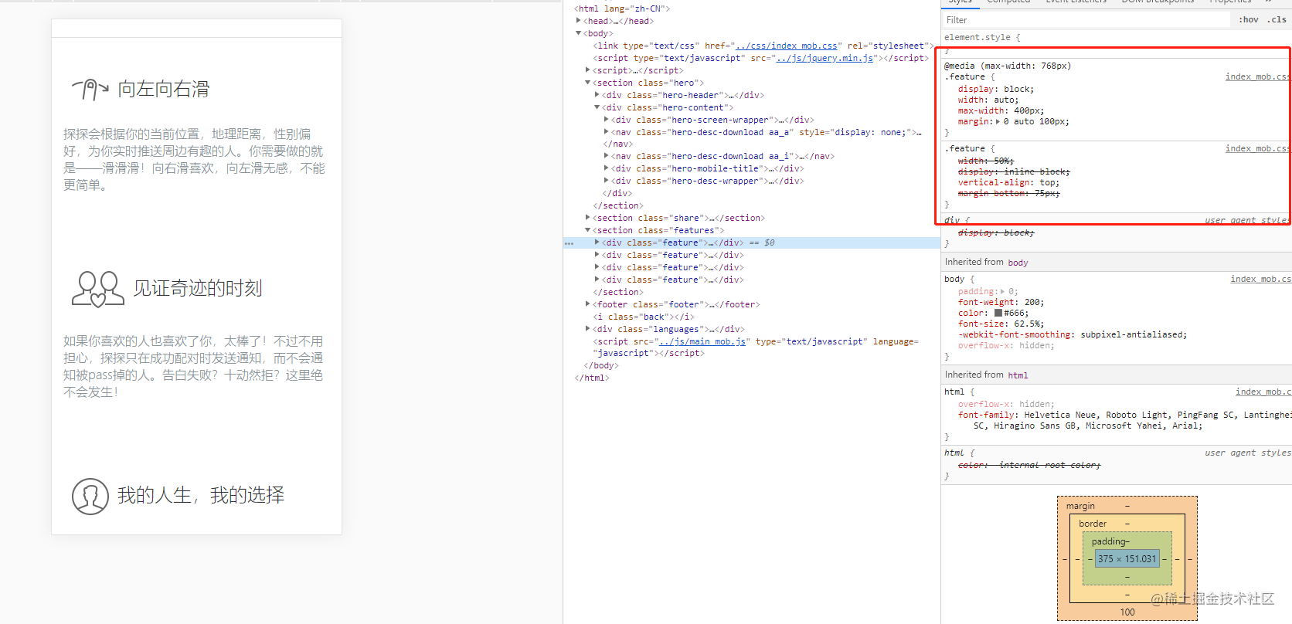This screenshot has width=1292, height=624.
Task: Click the 向左向右滑 heading on the page
Action: tap(164, 90)
